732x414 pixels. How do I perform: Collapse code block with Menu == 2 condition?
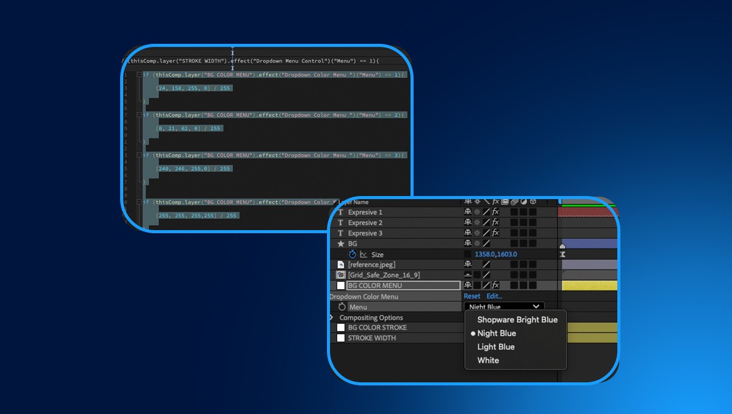(139, 115)
